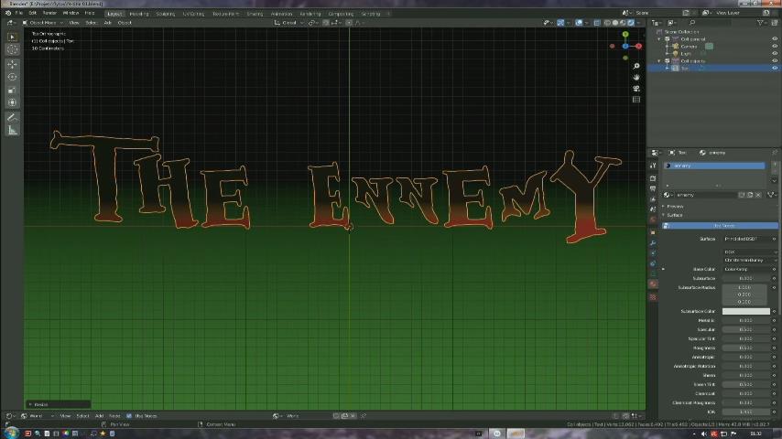Click the zoom magnifier viewport icon
The image size is (782, 439).
(x=636, y=66)
